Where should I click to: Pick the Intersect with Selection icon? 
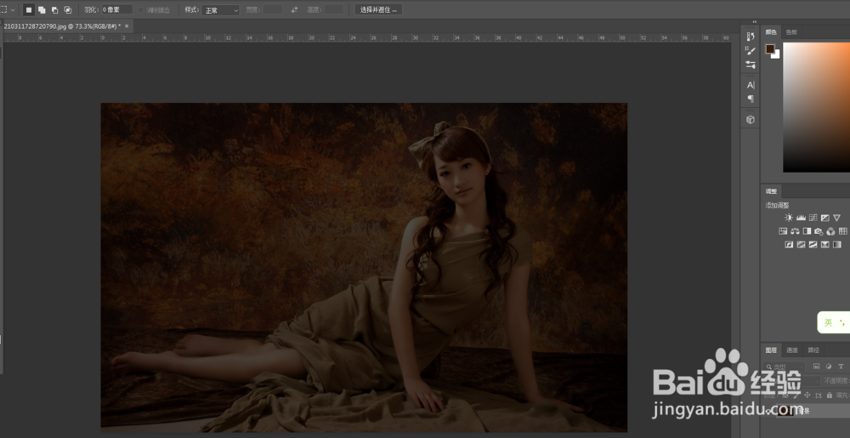click(x=67, y=9)
